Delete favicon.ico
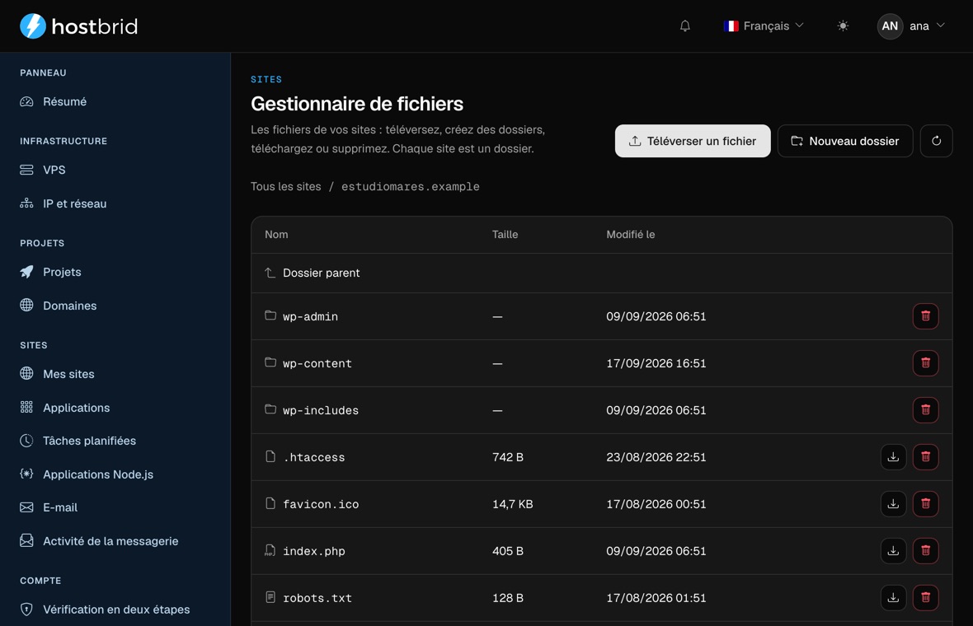The height and width of the screenshot is (626, 973). click(925, 504)
